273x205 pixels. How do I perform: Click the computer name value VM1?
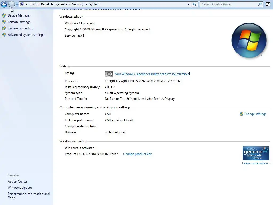(x=108, y=114)
